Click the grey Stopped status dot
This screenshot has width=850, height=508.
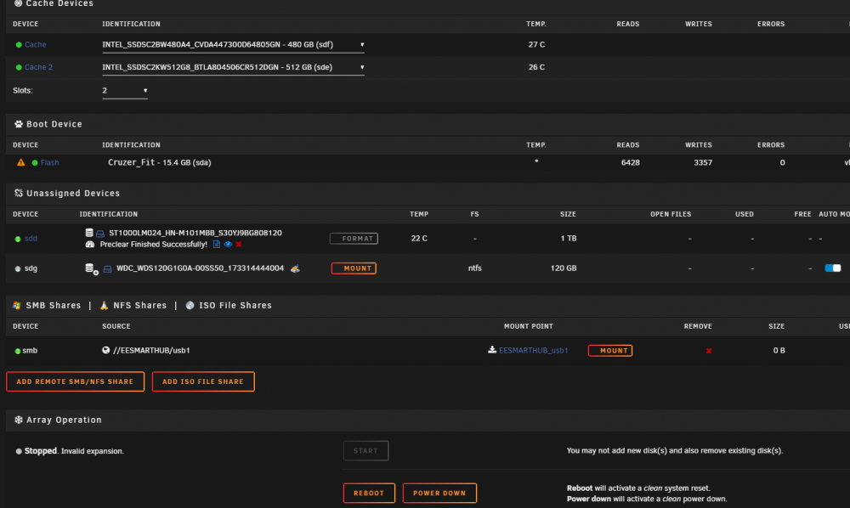(x=19, y=451)
